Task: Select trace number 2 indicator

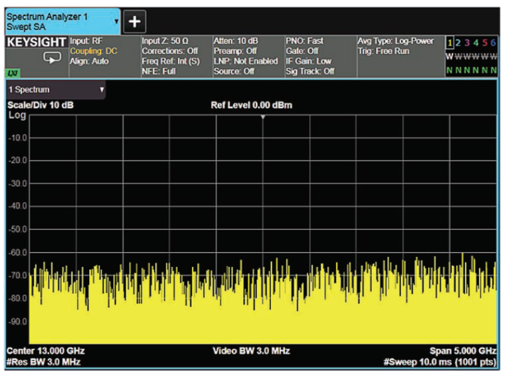Action: [x=459, y=43]
